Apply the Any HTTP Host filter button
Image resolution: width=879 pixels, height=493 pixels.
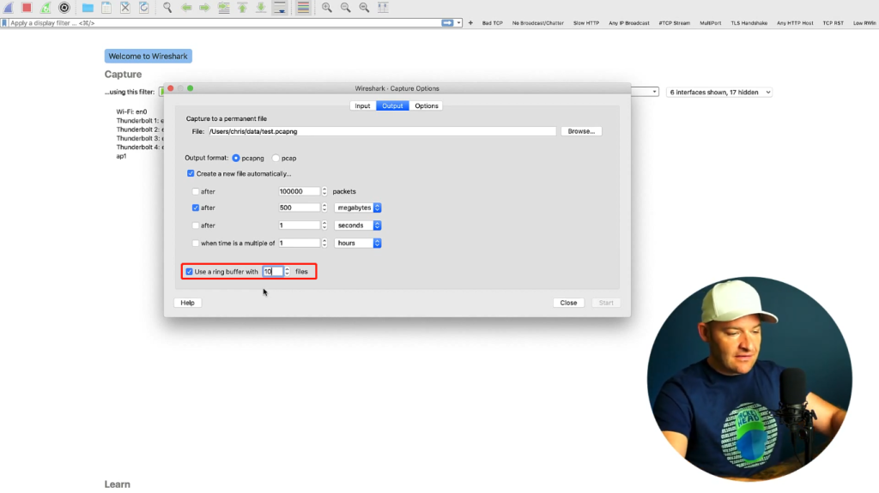[x=794, y=23]
